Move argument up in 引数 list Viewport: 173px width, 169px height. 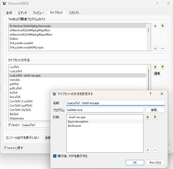[148, 117]
